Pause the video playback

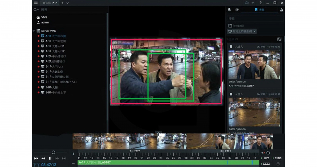tap(50, 158)
